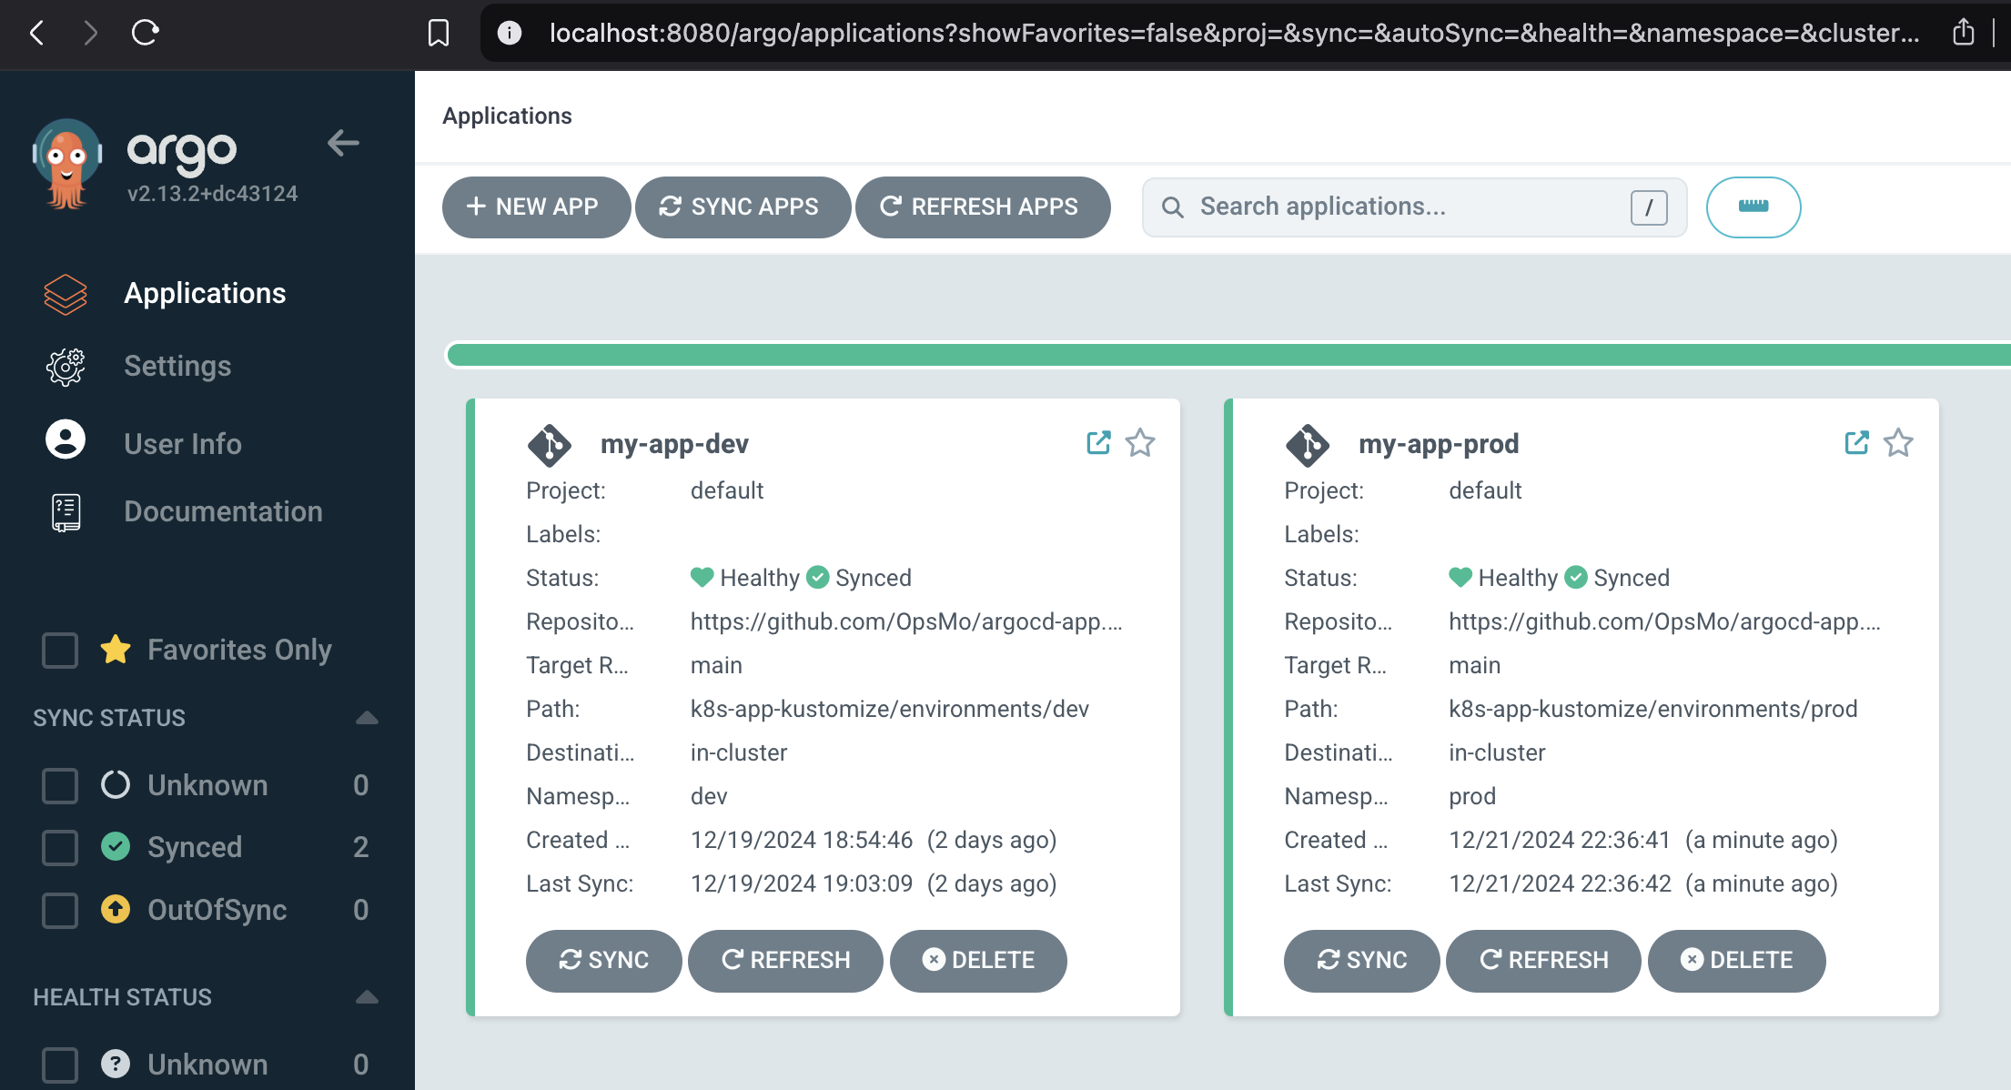The image size is (2011, 1090).
Task: Click my-app-dev repository URL
Action: tap(906, 621)
